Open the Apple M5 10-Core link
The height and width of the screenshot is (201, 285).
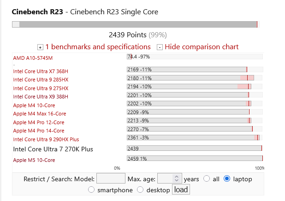tap(34, 160)
